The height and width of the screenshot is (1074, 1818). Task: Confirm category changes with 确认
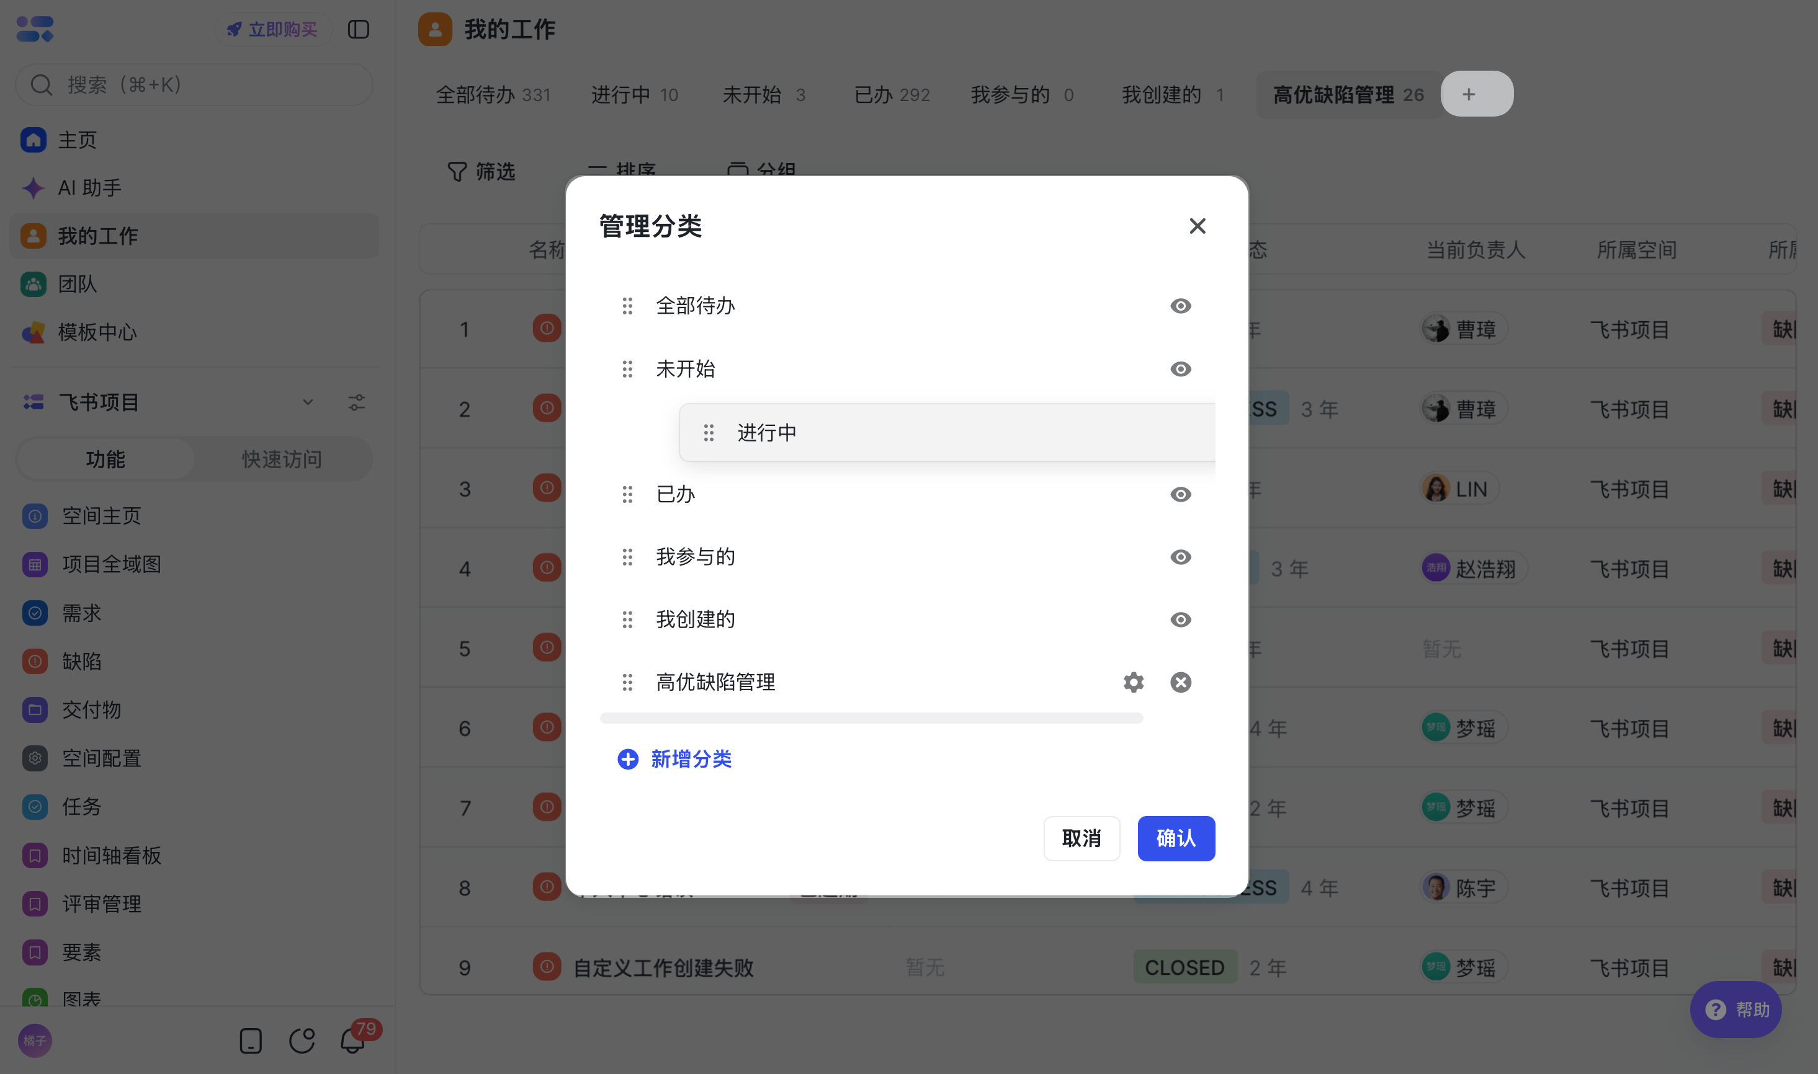click(1176, 838)
